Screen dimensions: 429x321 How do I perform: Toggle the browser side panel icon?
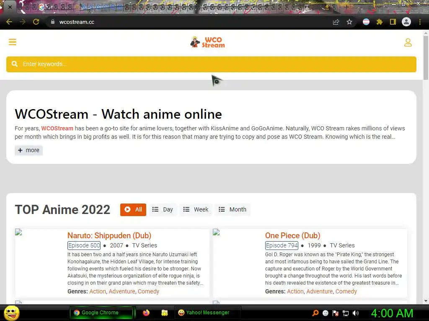pos(393,22)
